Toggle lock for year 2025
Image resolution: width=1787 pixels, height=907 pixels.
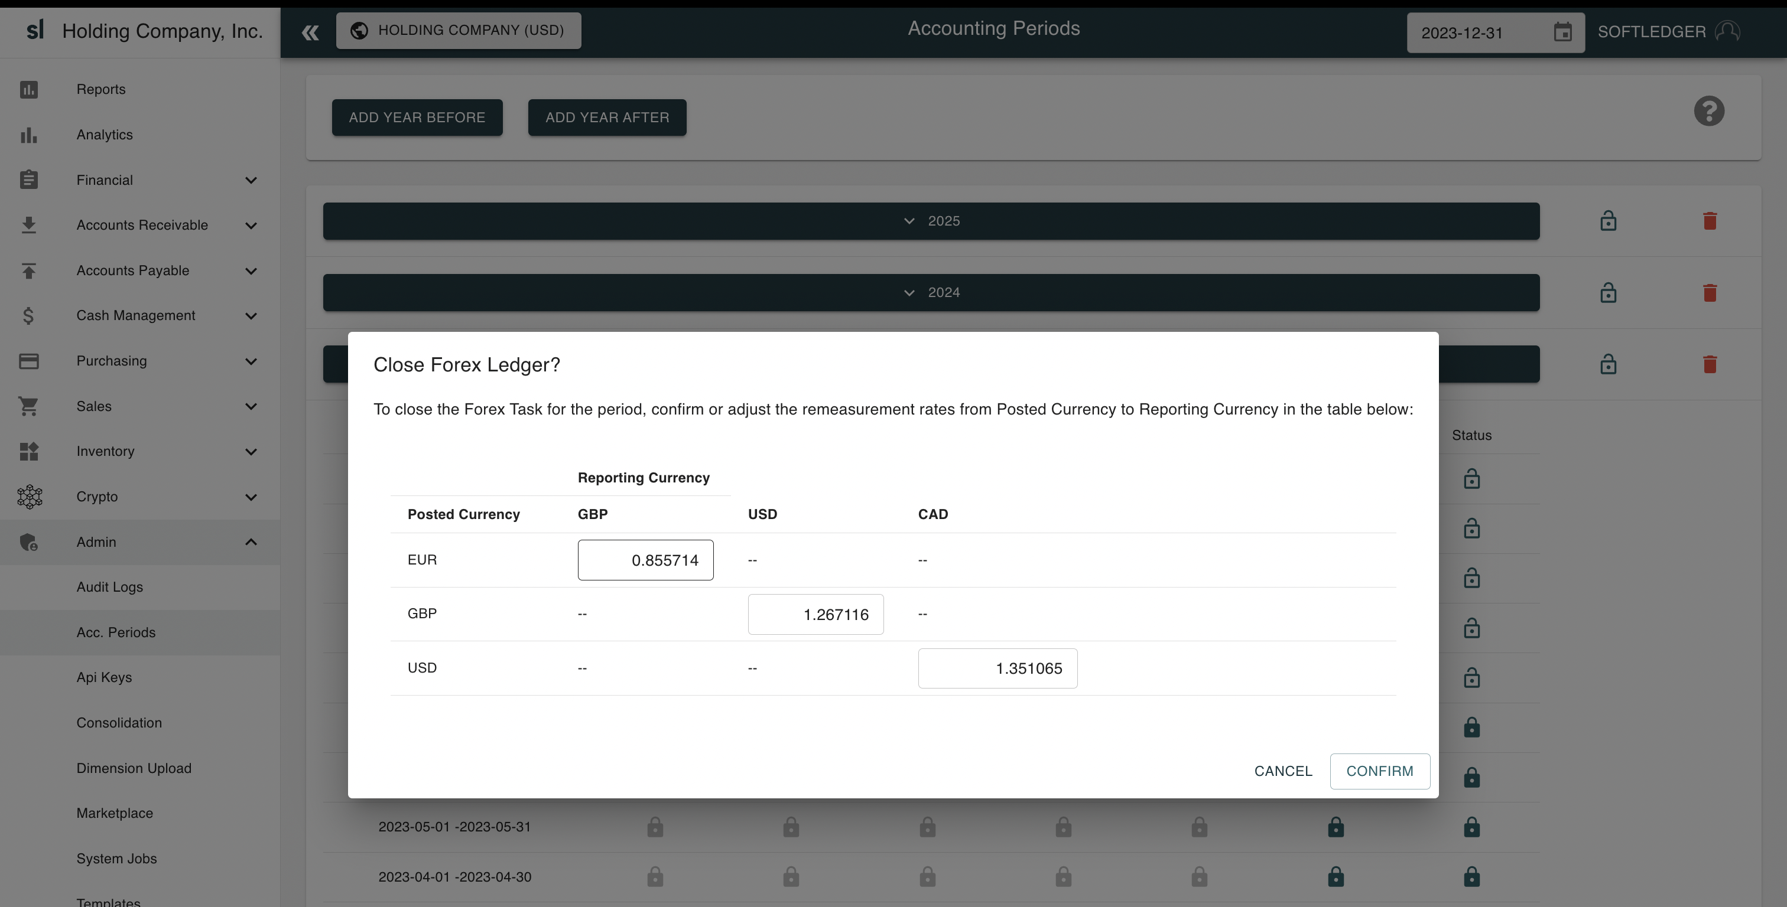point(1608,221)
